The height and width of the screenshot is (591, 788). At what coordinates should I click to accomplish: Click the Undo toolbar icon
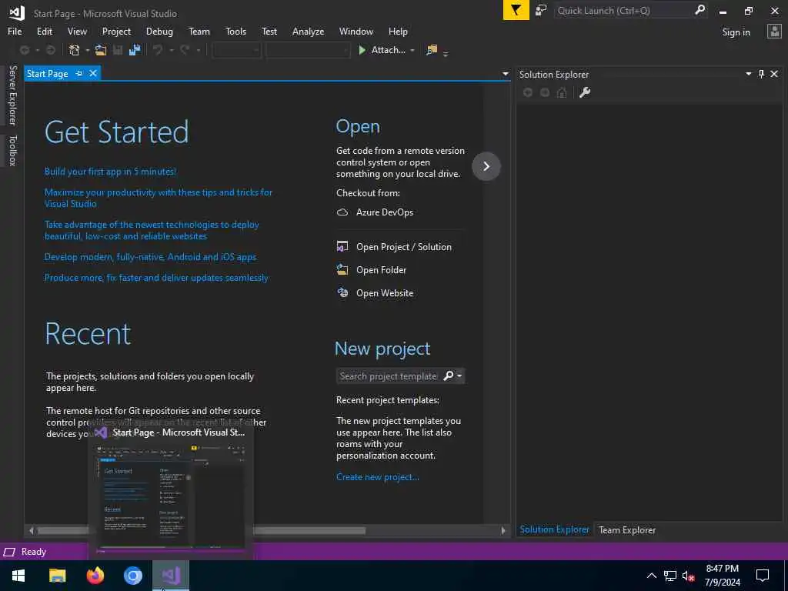click(158, 50)
